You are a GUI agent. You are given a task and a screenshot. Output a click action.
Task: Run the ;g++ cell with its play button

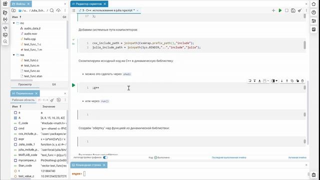point(73,85)
